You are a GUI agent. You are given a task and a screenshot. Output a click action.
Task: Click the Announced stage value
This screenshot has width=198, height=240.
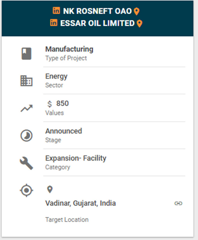coord(64,131)
